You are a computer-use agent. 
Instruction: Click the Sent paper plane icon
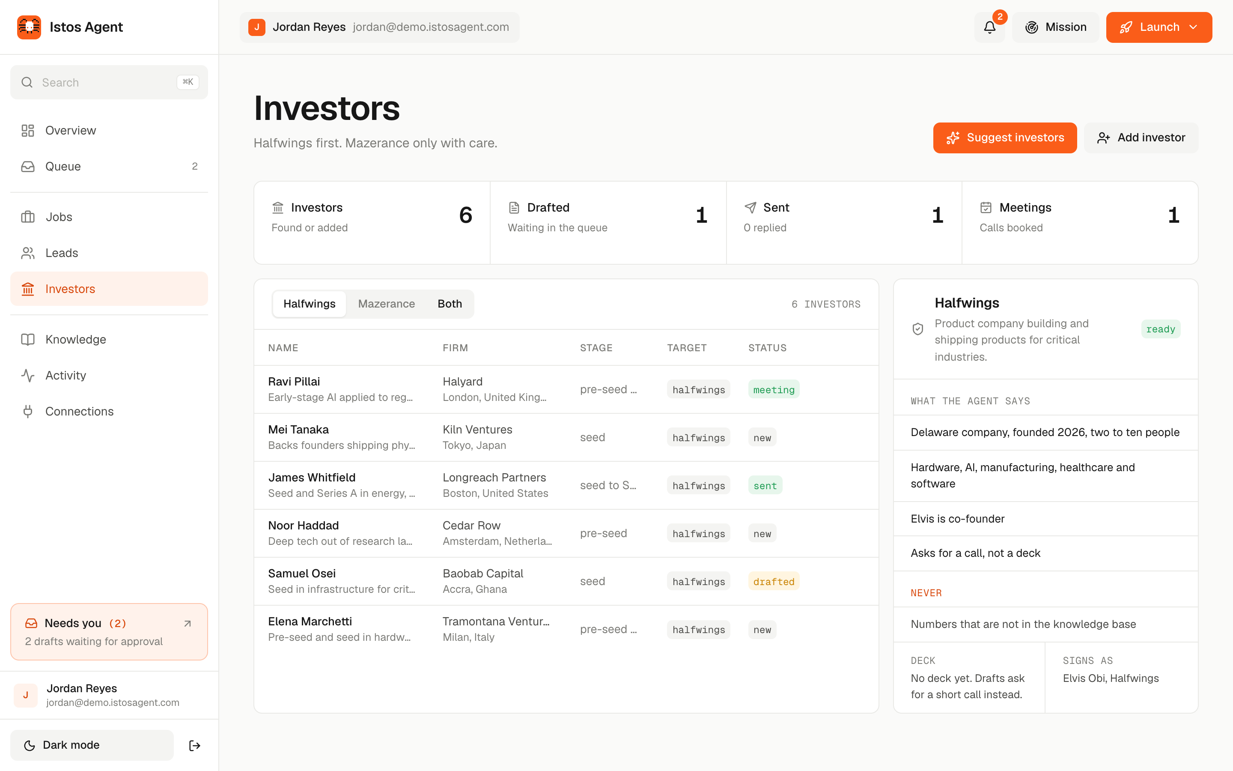click(750, 208)
